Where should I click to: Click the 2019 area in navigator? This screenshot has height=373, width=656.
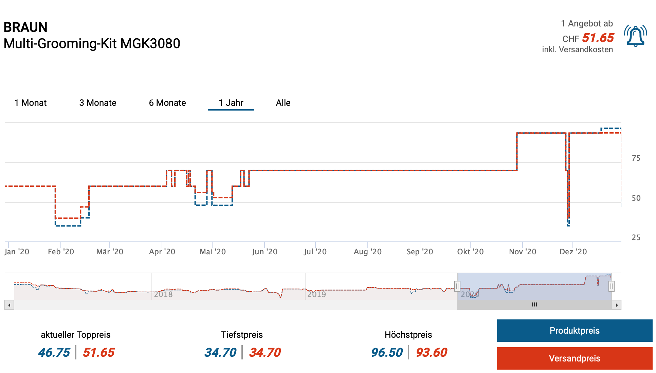[316, 294]
